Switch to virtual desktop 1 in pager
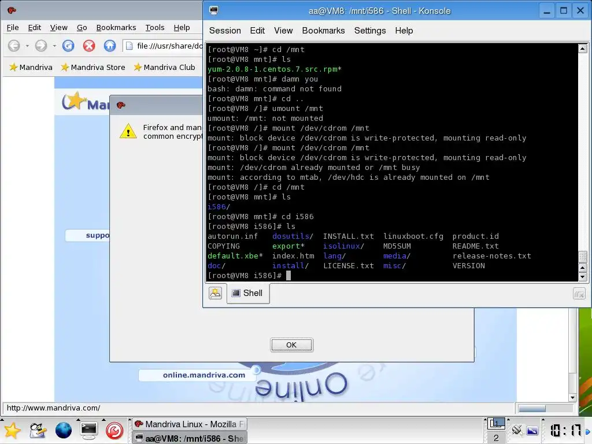This screenshot has height=444, width=592. tap(496, 424)
